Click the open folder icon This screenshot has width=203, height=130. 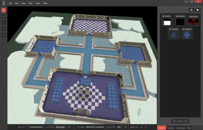point(198,10)
